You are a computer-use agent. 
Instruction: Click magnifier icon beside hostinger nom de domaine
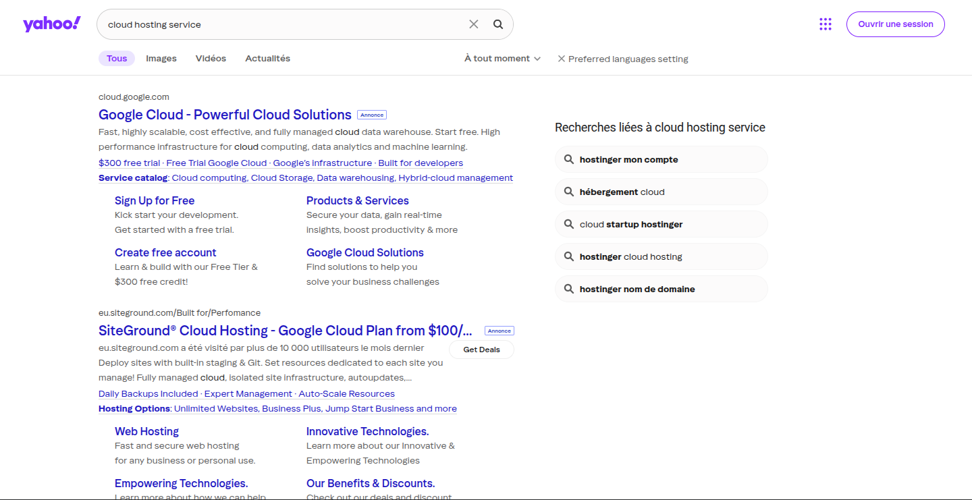[x=568, y=289]
